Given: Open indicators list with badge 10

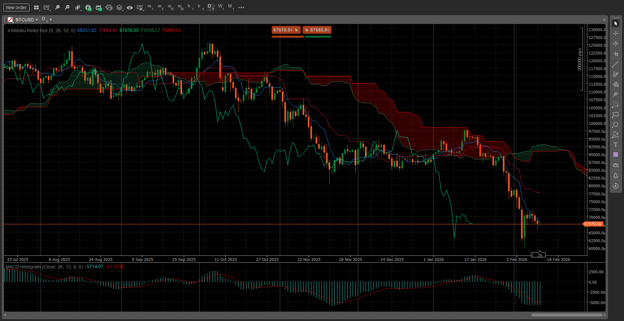Looking at the screenshot, I should click(88, 7).
